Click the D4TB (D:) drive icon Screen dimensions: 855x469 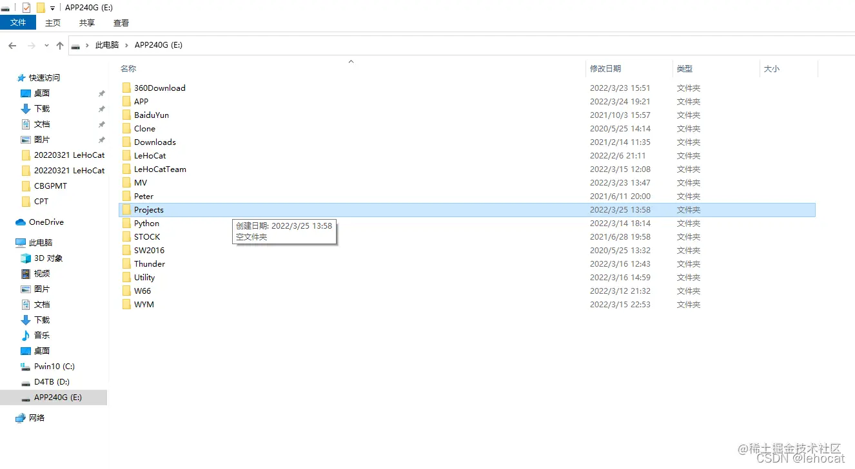click(x=26, y=382)
